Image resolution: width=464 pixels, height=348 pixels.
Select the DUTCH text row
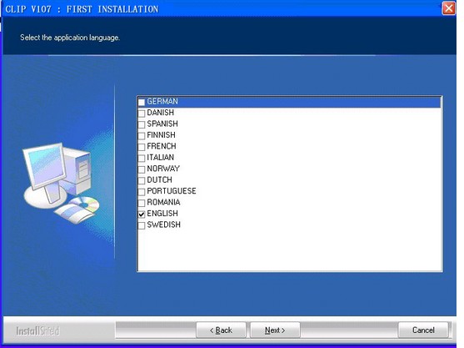[x=159, y=180]
